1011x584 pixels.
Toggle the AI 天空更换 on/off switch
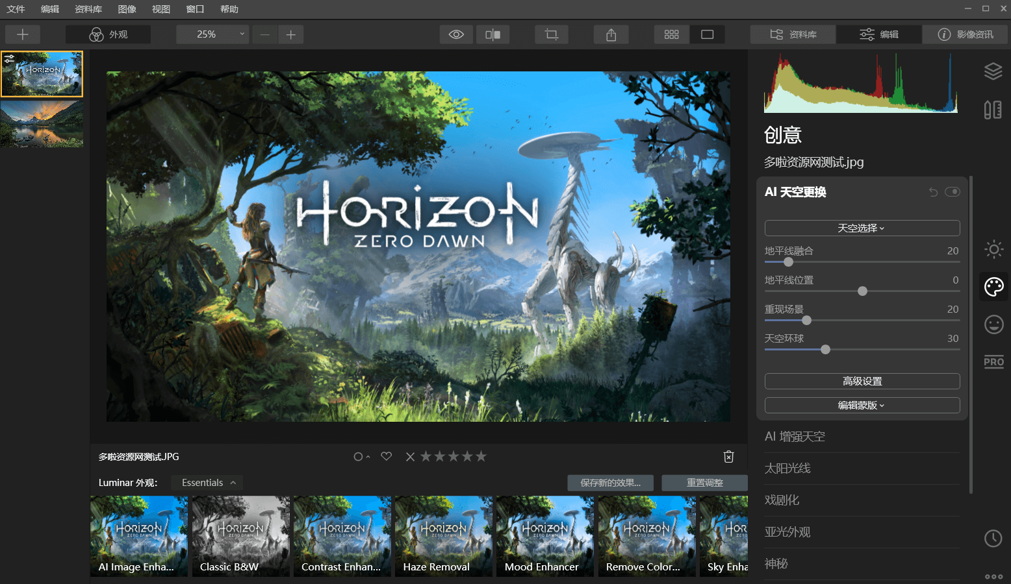(953, 192)
